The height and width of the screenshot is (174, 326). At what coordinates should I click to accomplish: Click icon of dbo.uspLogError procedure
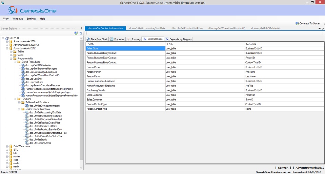click(23, 79)
